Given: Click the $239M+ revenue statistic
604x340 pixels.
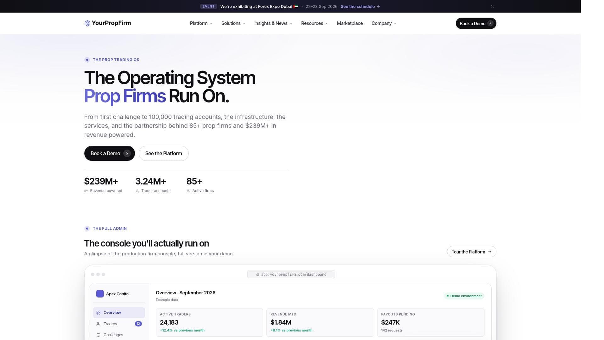Looking at the screenshot, I should (101, 181).
